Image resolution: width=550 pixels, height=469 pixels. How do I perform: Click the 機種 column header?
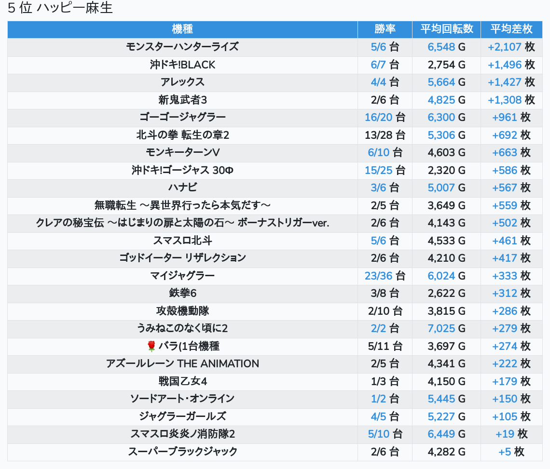pyautogui.click(x=182, y=29)
